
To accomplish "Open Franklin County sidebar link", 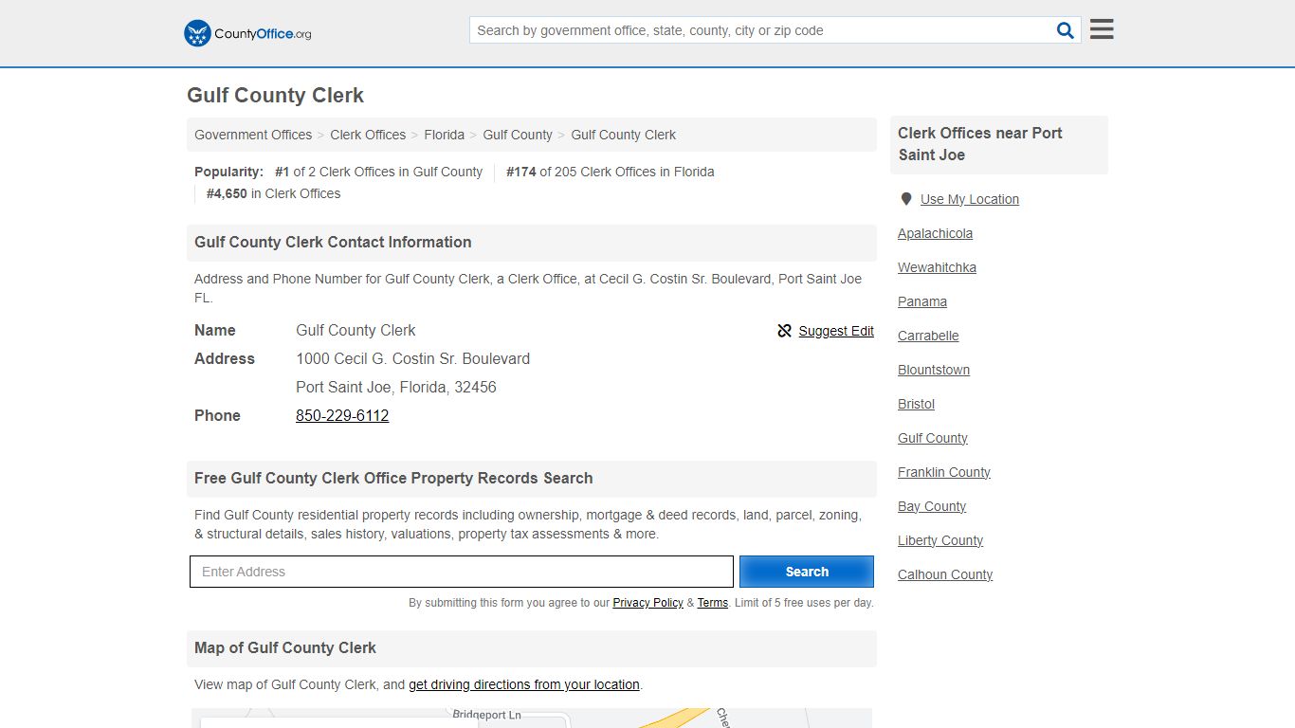I will (944, 472).
